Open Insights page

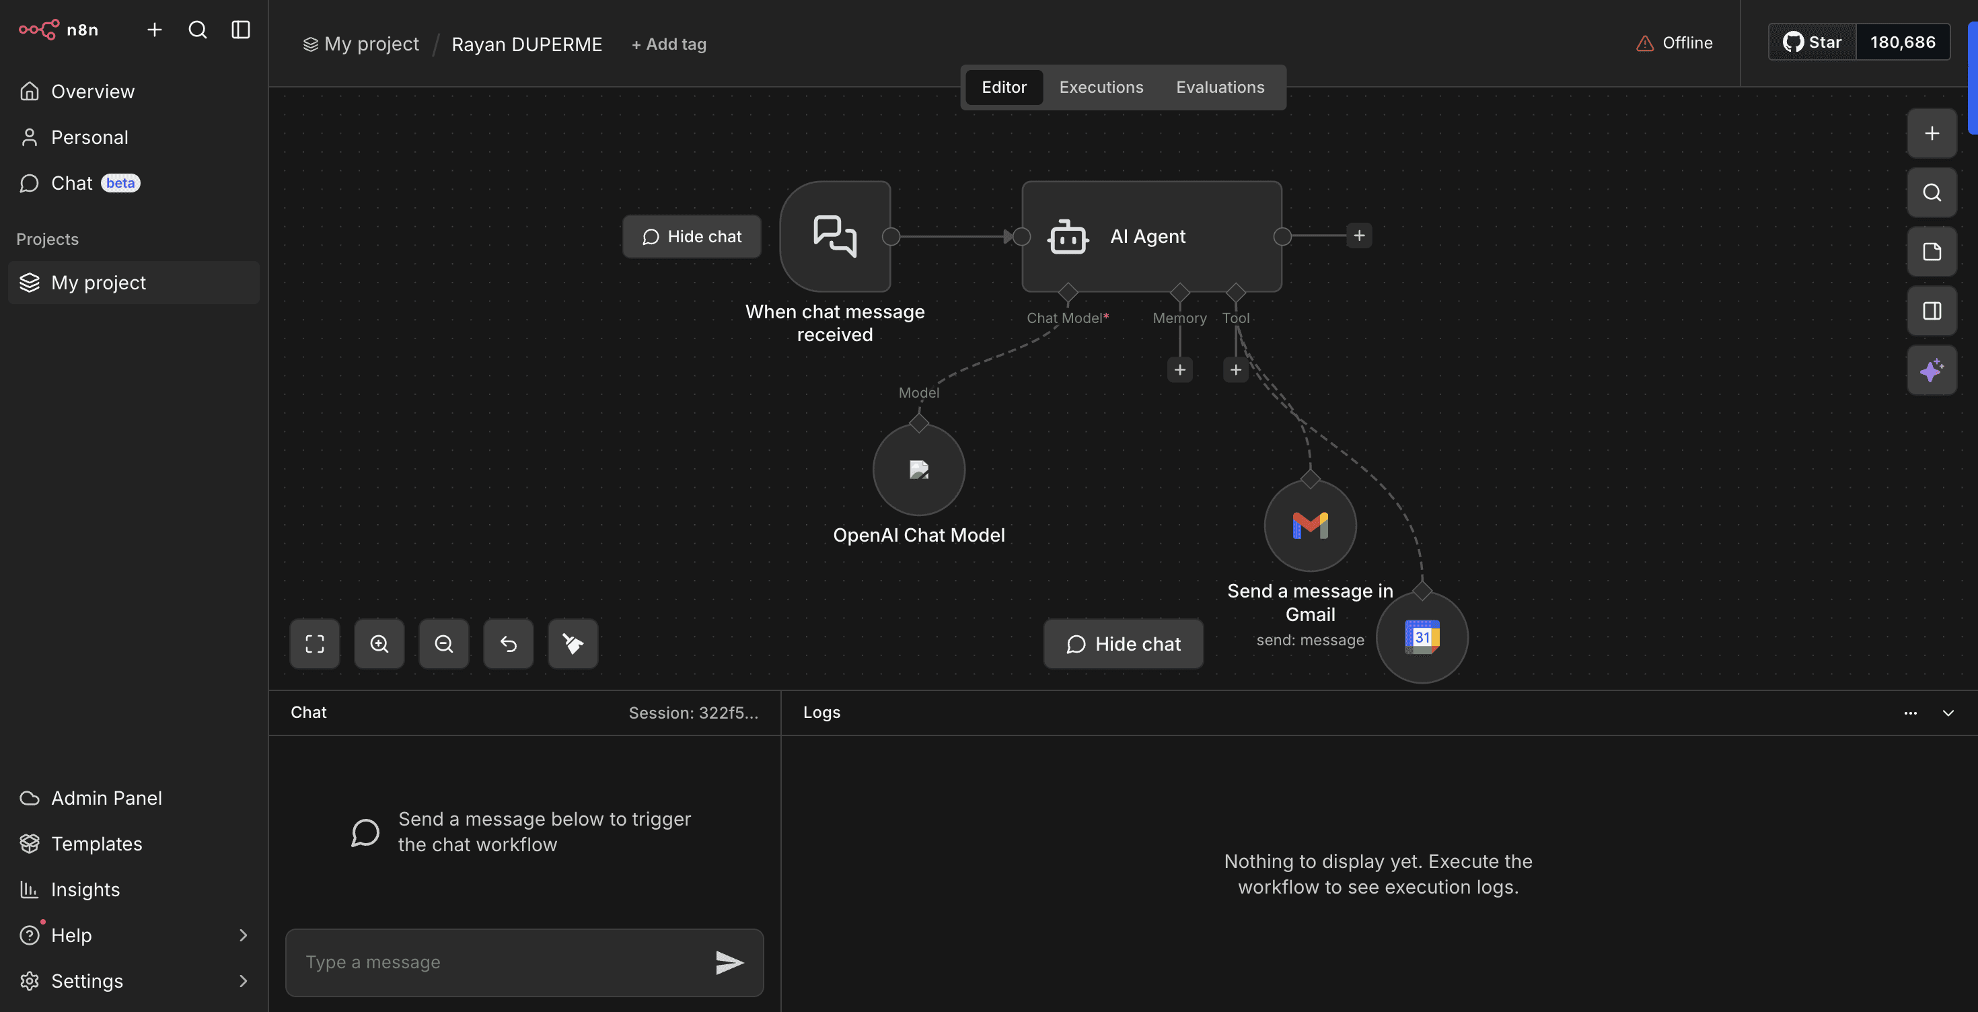tap(134, 889)
